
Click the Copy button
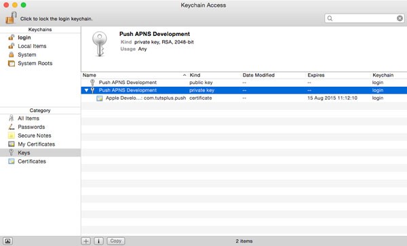116,241
